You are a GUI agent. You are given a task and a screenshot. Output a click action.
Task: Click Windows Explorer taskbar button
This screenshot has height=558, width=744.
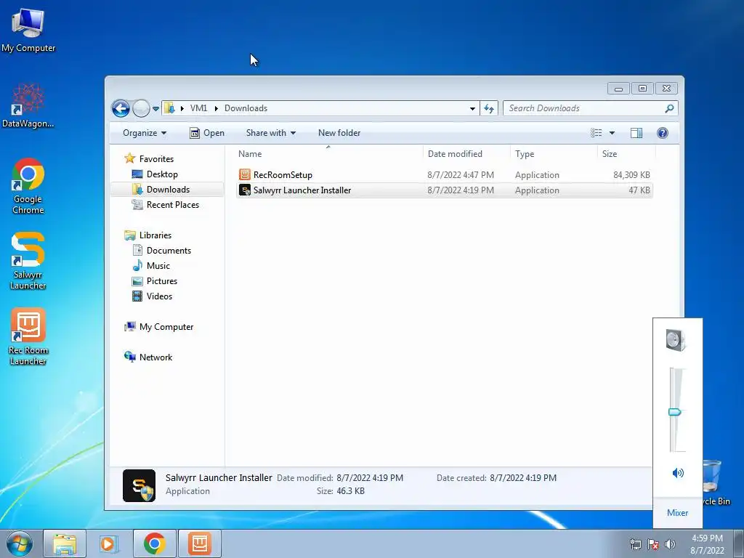65,543
